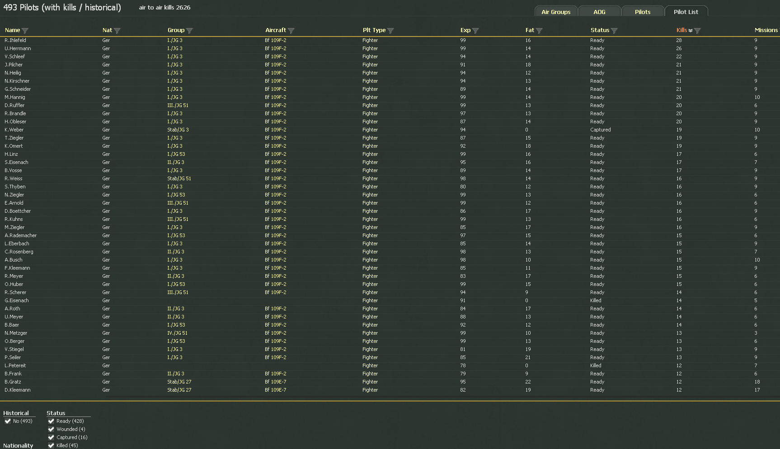
Task: Open the AOG tab
Action: point(599,12)
